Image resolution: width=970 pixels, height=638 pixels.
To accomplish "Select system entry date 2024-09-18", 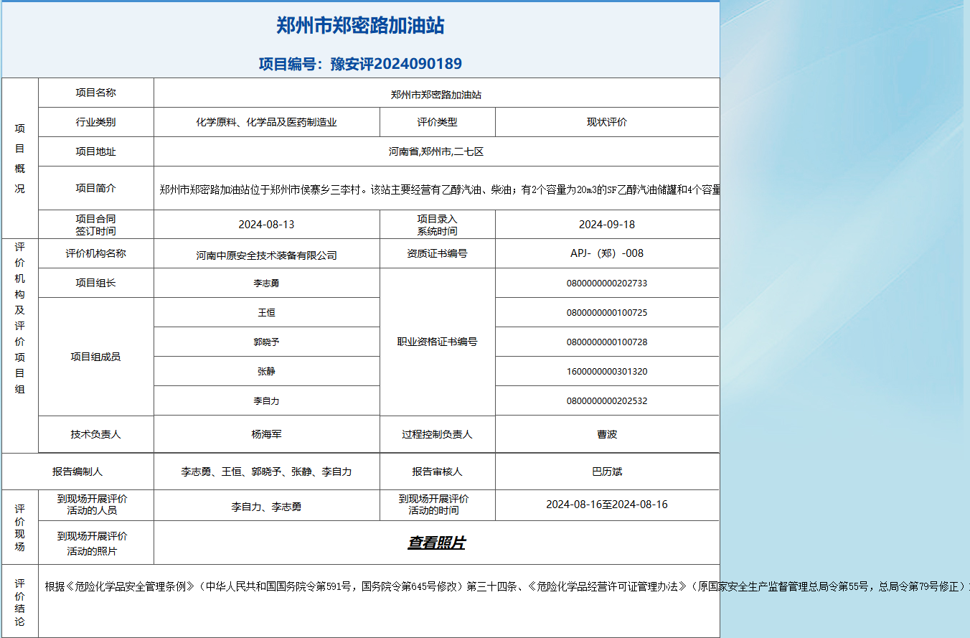I will pyautogui.click(x=606, y=225).
